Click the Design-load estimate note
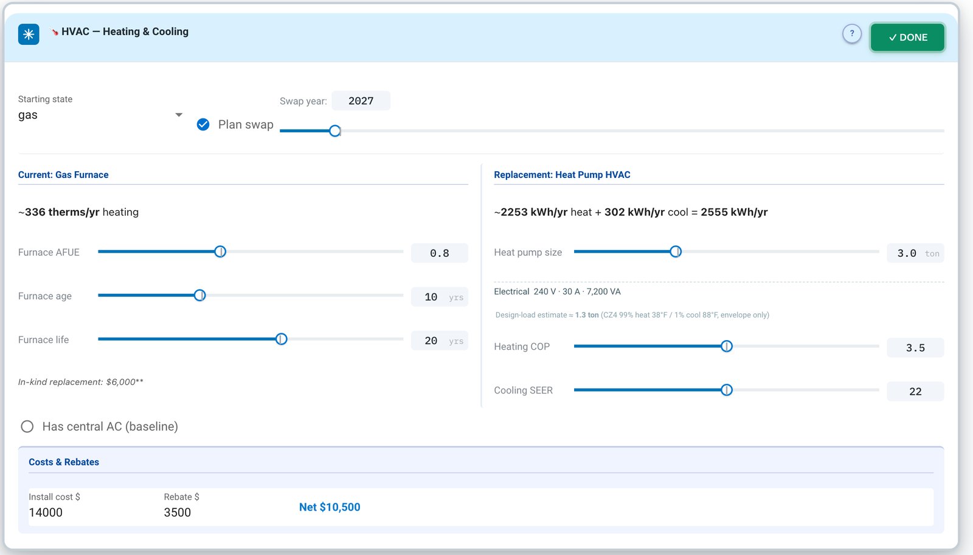The height and width of the screenshot is (555, 973). tap(632, 315)
